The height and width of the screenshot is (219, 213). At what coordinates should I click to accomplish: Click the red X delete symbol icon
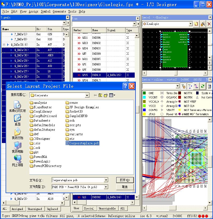click(x=209, y=24)
